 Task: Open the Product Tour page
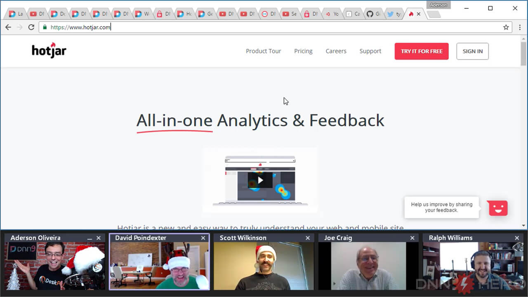263,51
